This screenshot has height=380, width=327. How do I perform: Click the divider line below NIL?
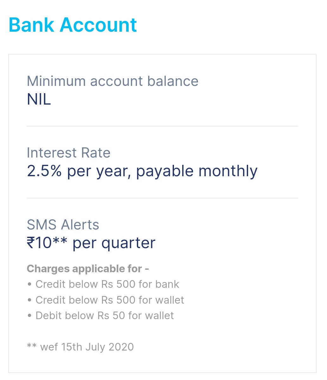coord(162,126)
